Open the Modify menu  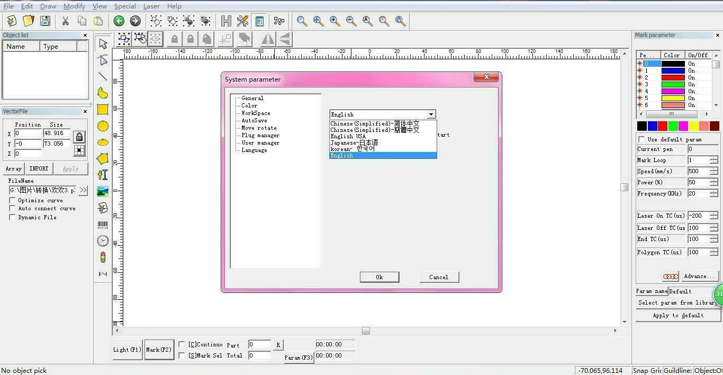[x=74, y=6]
